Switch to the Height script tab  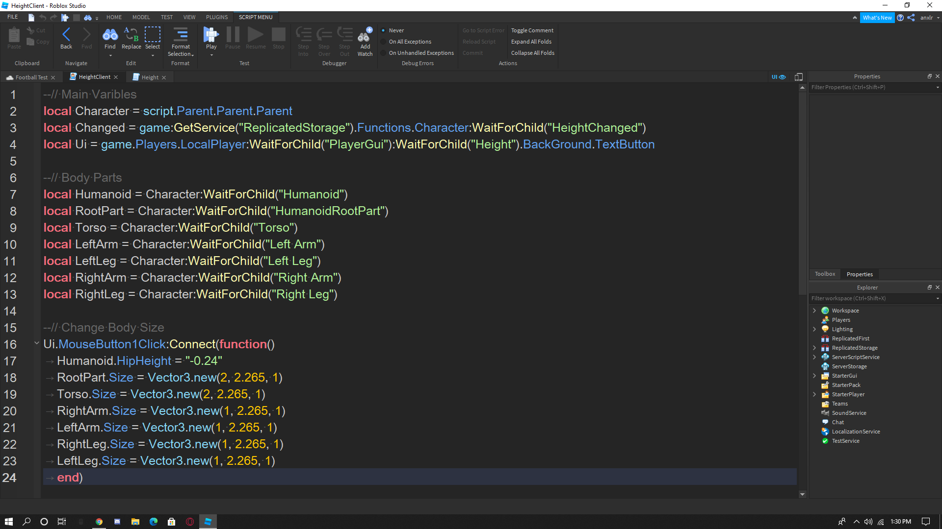click(150, 77)
